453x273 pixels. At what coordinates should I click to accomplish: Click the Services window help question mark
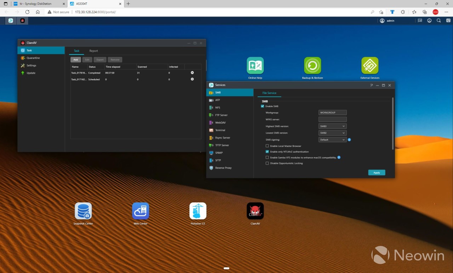click(x=371, y=85)
